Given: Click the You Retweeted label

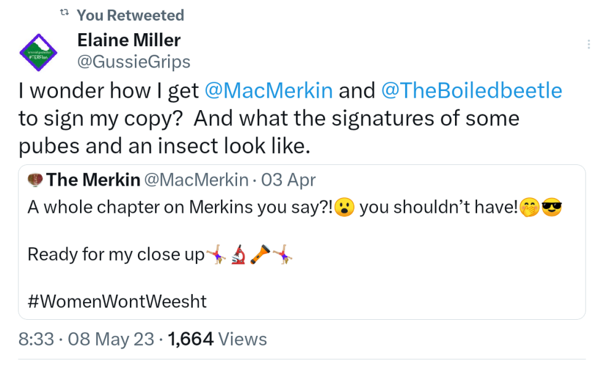Looking at the screenshot, I should 130,15.
